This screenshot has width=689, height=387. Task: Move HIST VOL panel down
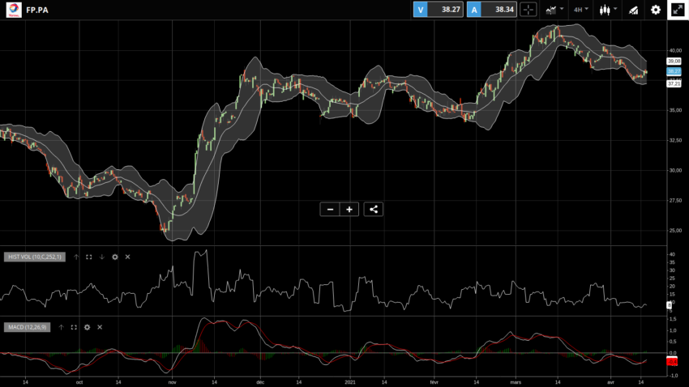pyautogui.click(x=102, y=257)
